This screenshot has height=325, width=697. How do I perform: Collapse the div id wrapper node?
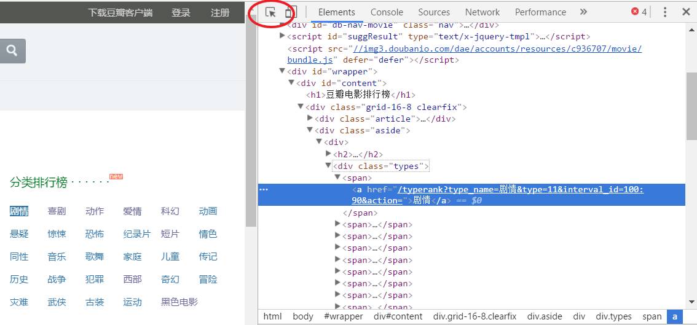coord(282,71)
